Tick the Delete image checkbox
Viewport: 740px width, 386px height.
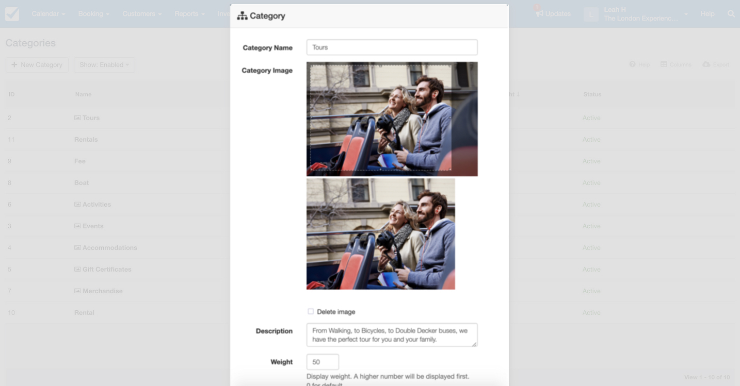(x=311, y=311)
